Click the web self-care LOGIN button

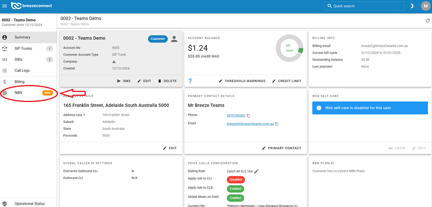(x=397, y=148)
